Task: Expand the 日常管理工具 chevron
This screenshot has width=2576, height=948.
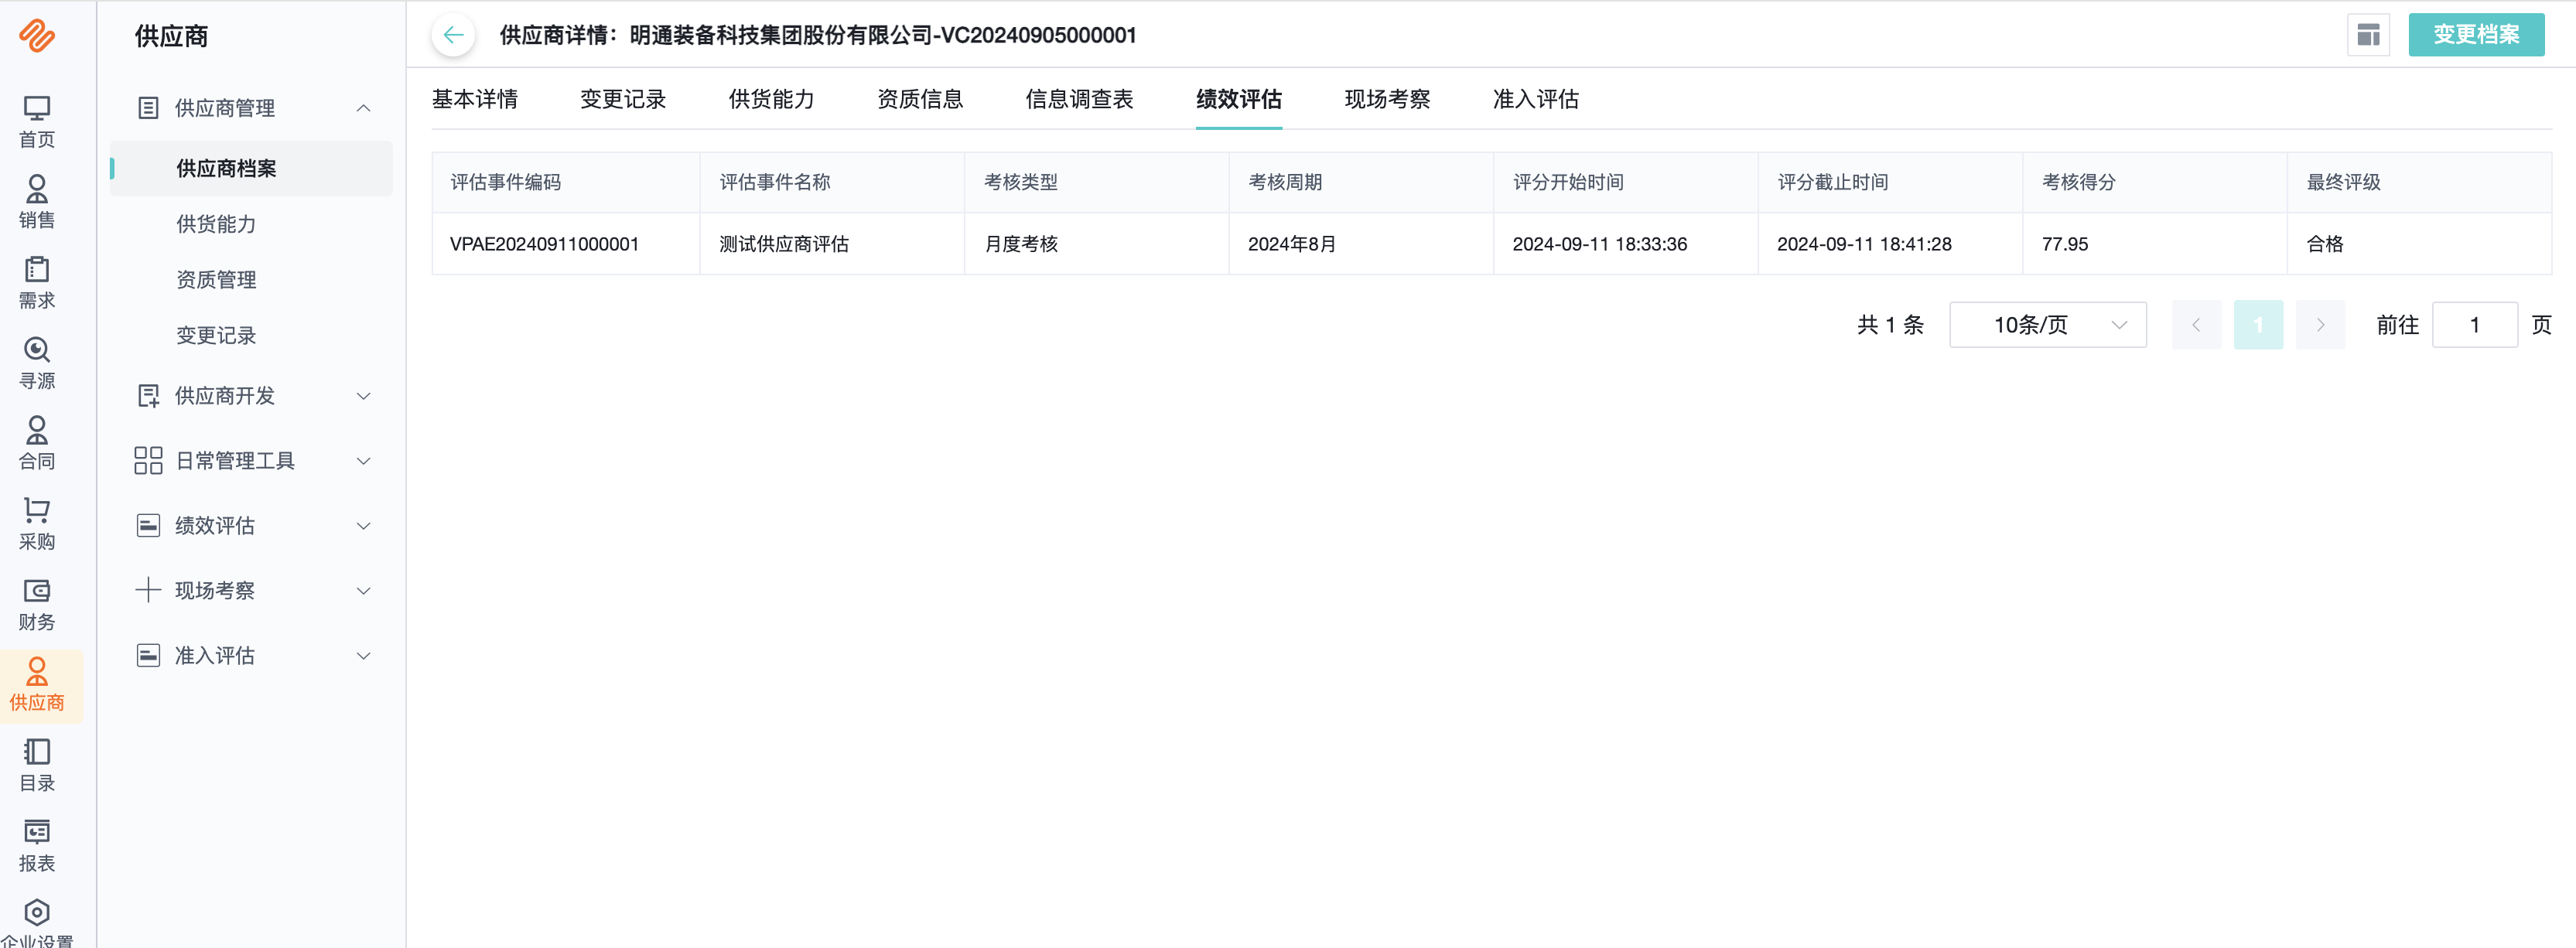Action: (364, 461)
